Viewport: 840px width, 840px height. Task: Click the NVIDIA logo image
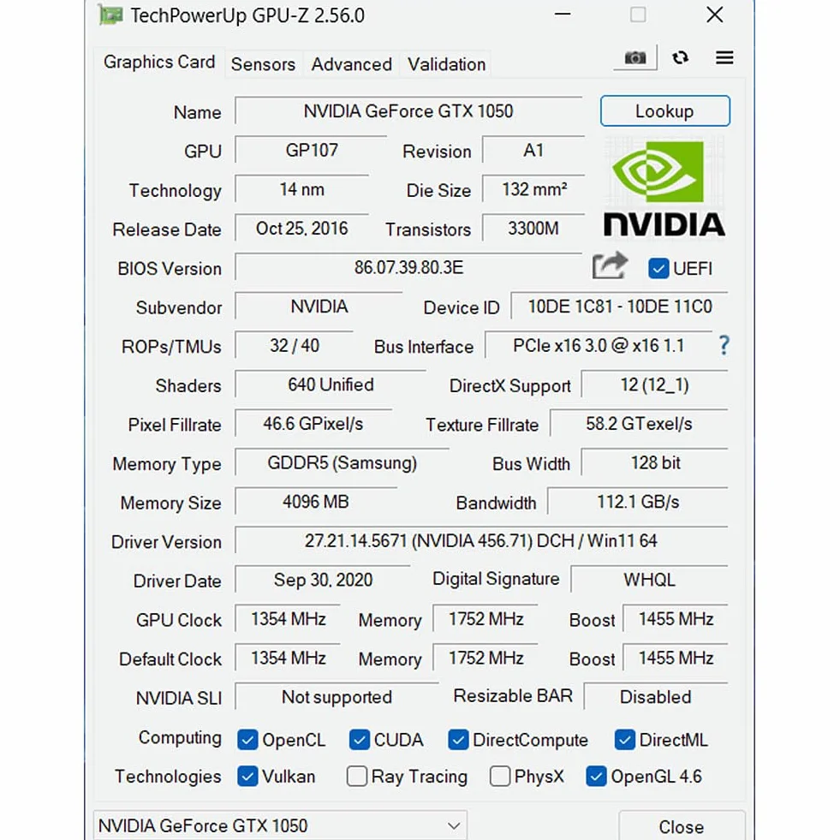[664, 188]
